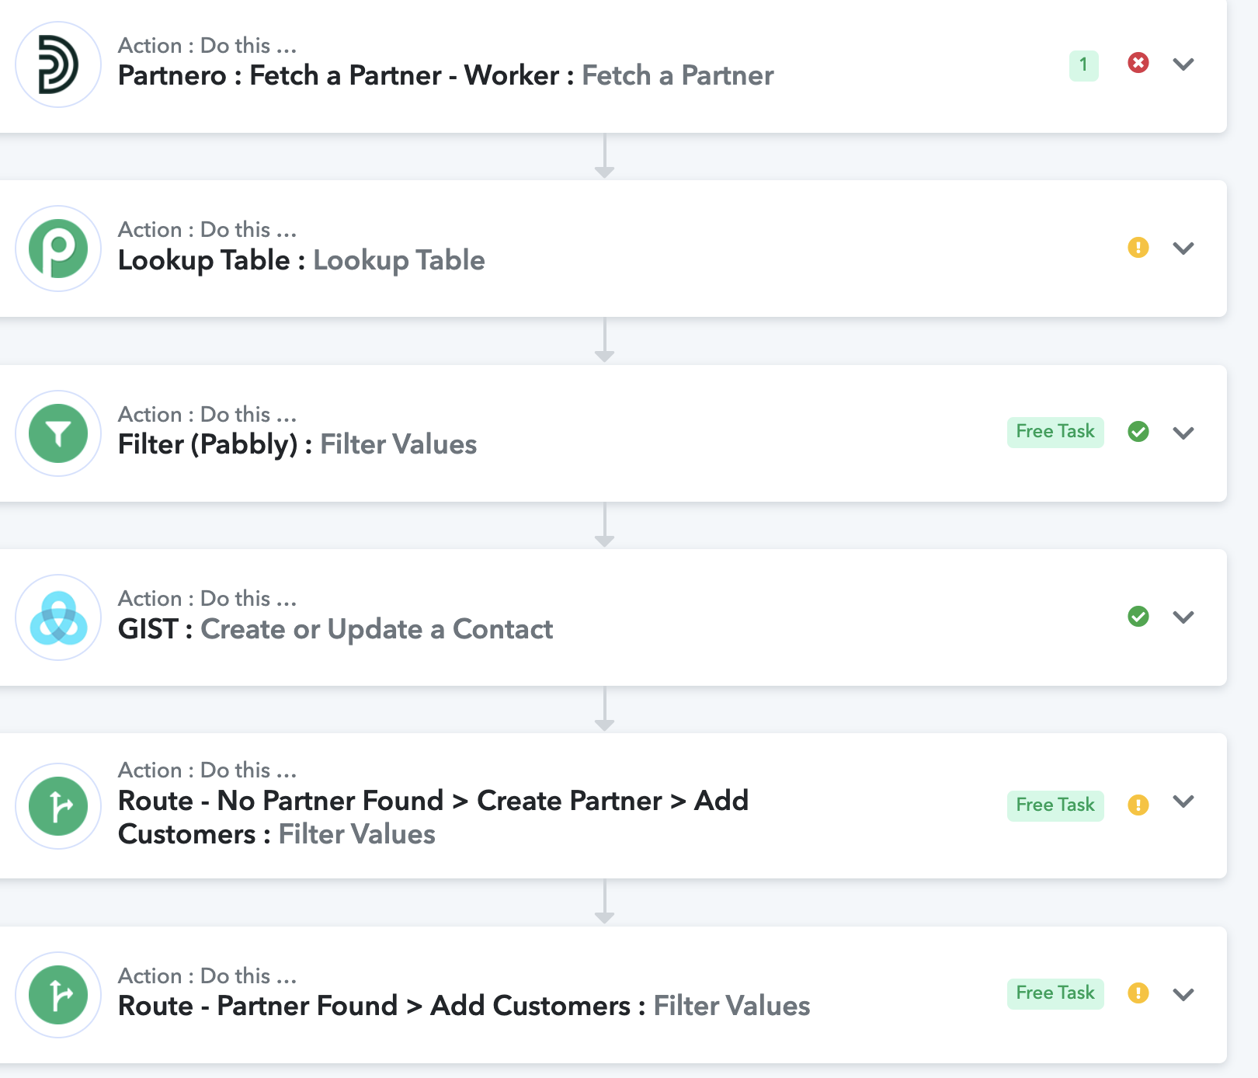Click the Partnero app logo icon

click(x=58, y=64)
